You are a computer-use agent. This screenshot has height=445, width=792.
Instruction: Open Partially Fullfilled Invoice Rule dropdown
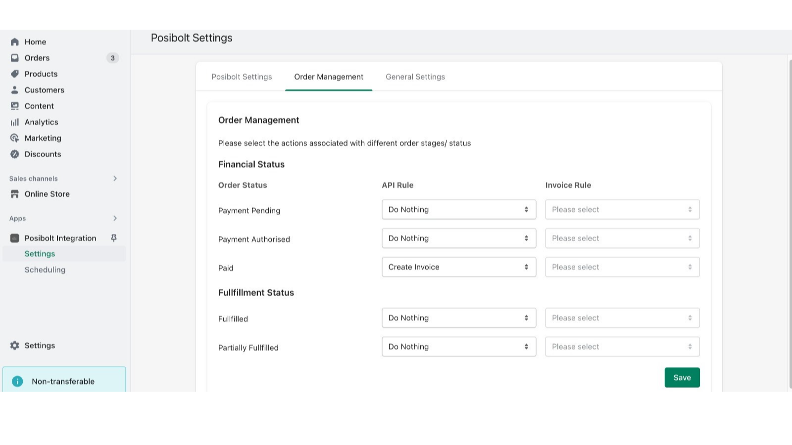[622, 347]
